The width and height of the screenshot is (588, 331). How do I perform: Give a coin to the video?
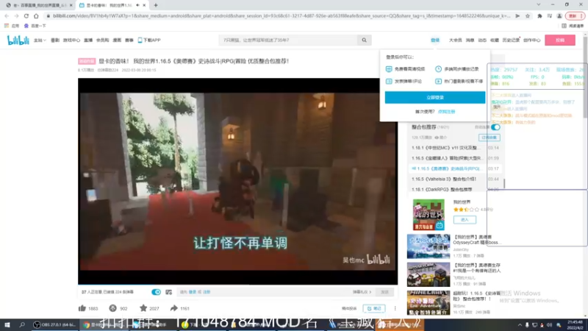pos(113,308)
